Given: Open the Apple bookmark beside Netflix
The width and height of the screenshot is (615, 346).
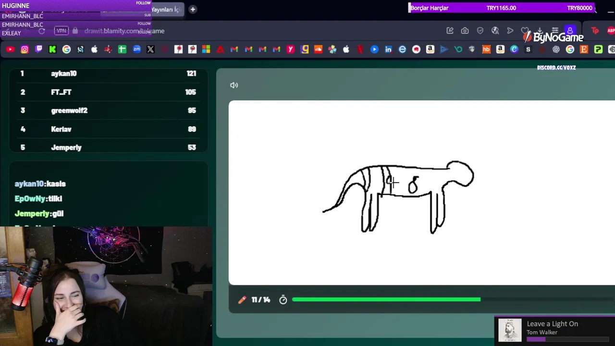Looking at the screenshot, I should (346, 49).
